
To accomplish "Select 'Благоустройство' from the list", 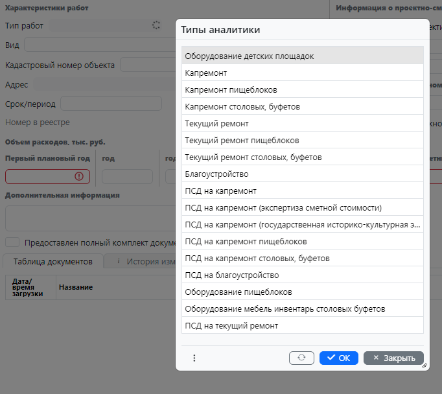I will pos(302,174).
